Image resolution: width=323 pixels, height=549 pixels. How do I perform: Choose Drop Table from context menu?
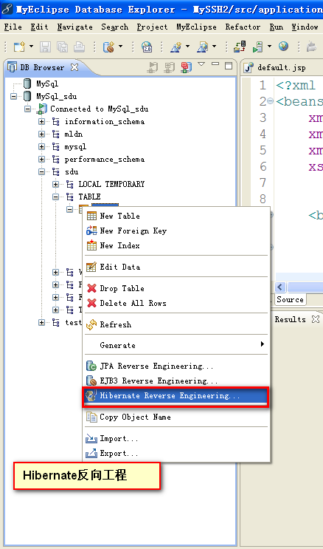(x=176, y=288)
